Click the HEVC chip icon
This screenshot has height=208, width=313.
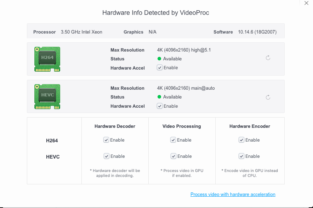coord(47,97)
